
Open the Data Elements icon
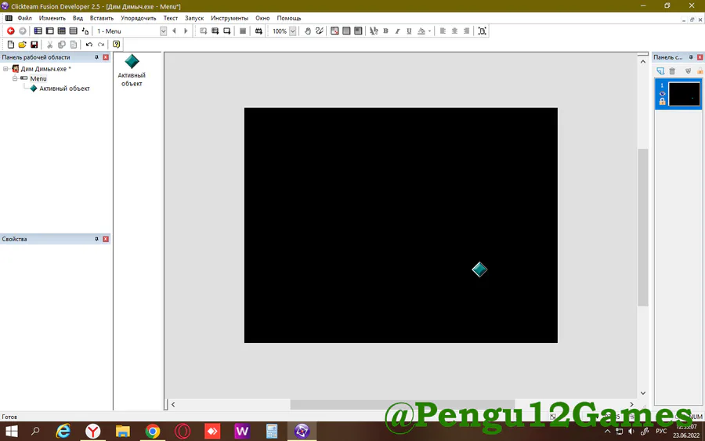point(85,31)
